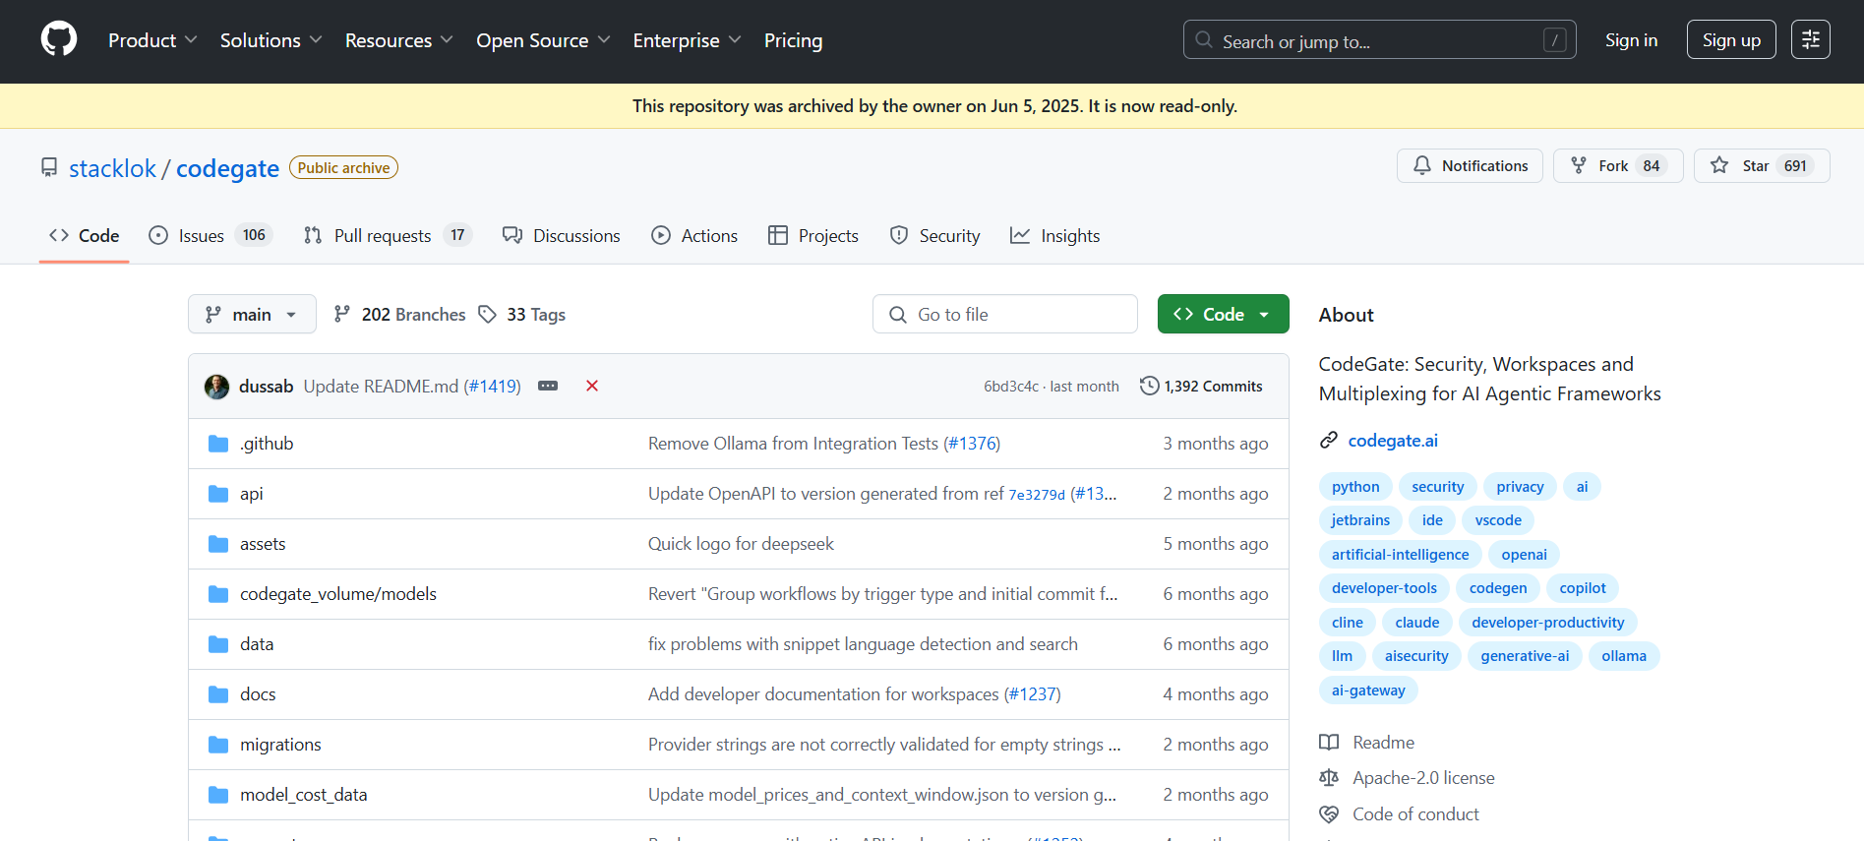Viewport: 1864px width, 841px height.
Task: Expand the Open Source menu
Action: tap(543, 40)
